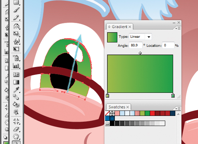
Task: Click the gradient Location input field
Action: pyautogui.click(x=168, y=45)
